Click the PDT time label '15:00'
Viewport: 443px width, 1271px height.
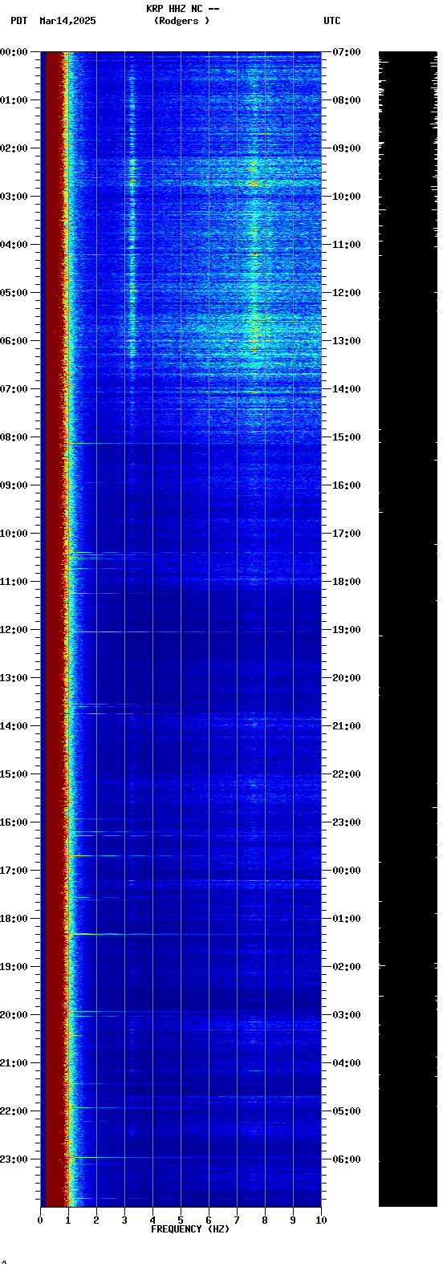pos(14,774)
